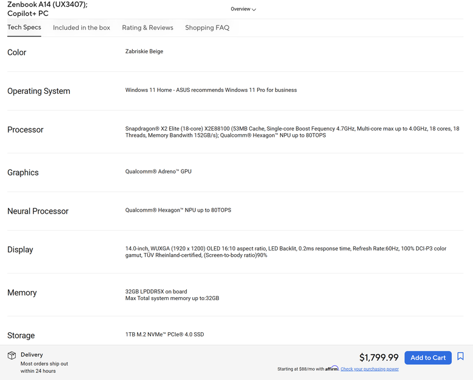
Task: Open Shopping FAQ tab
Action: coord(207,28)
